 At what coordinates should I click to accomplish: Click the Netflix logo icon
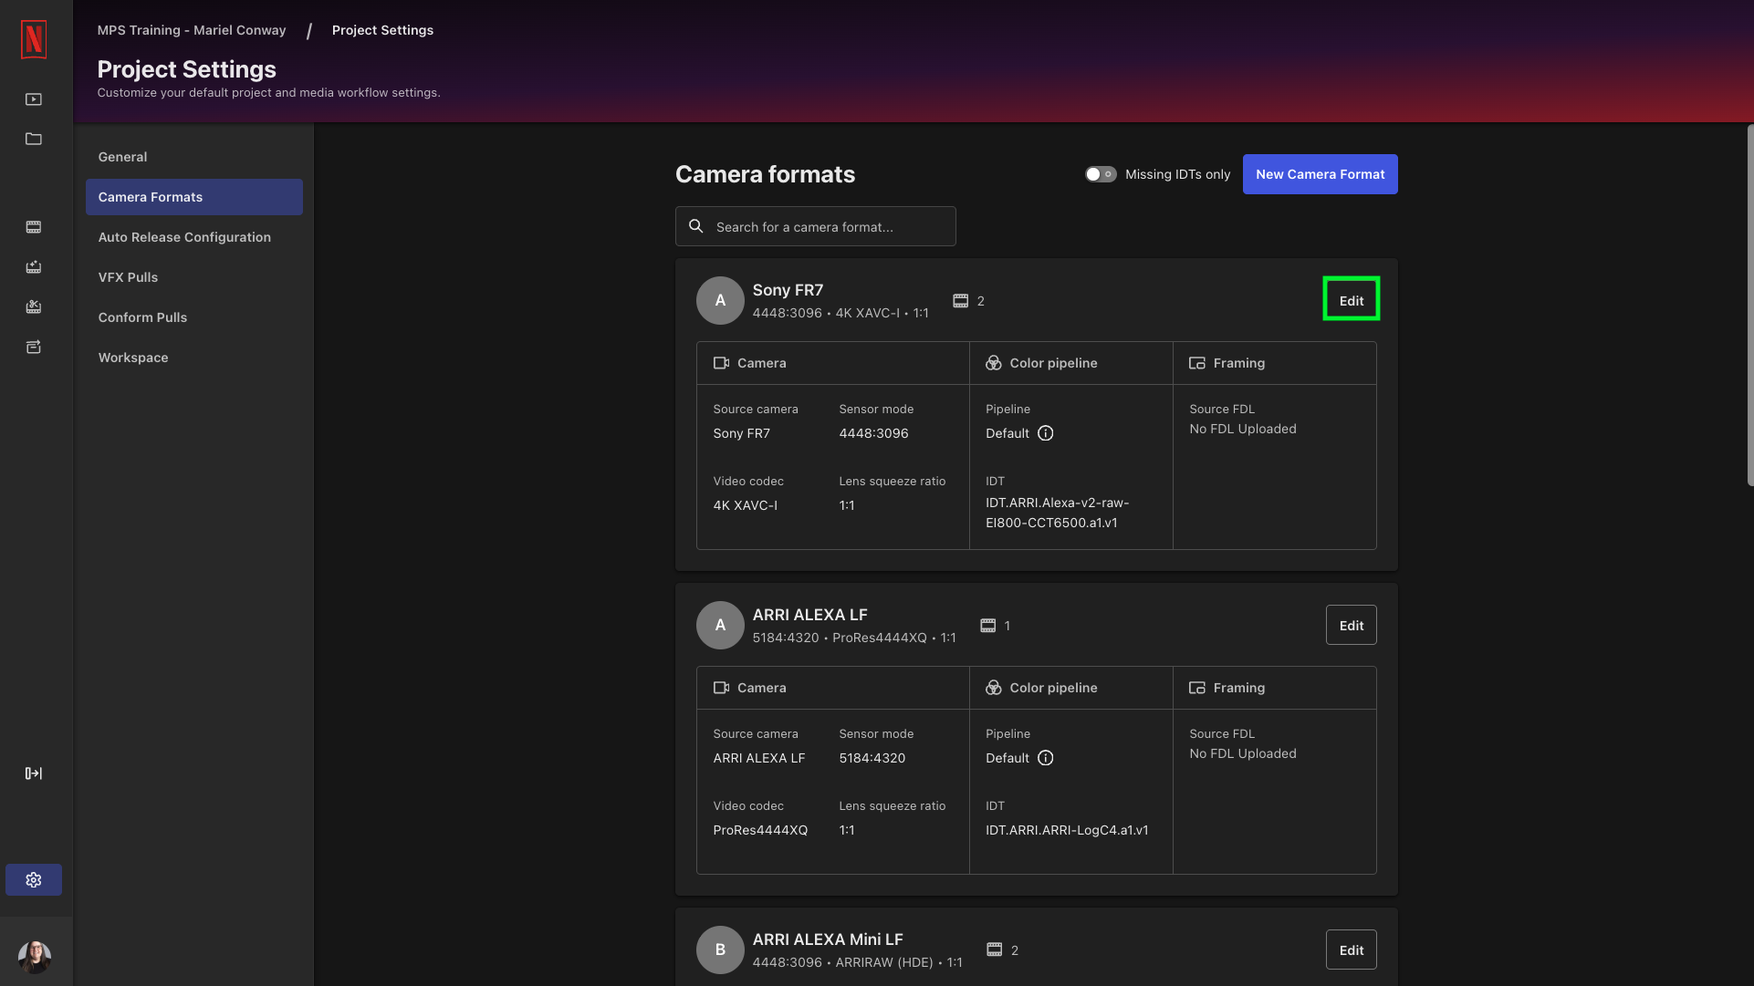tap(34, 39)
